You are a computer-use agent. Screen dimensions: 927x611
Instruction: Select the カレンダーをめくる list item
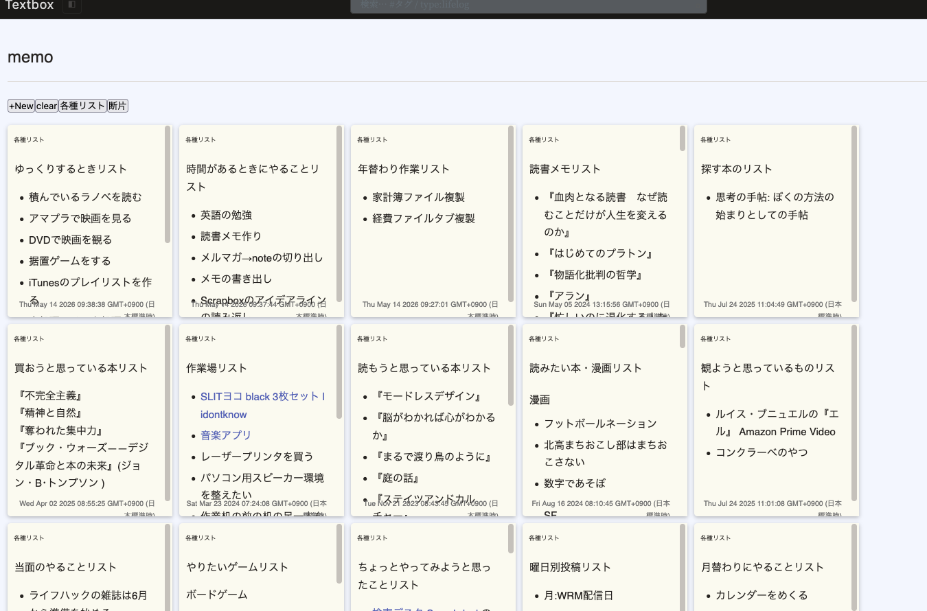[x=762, y=595]
